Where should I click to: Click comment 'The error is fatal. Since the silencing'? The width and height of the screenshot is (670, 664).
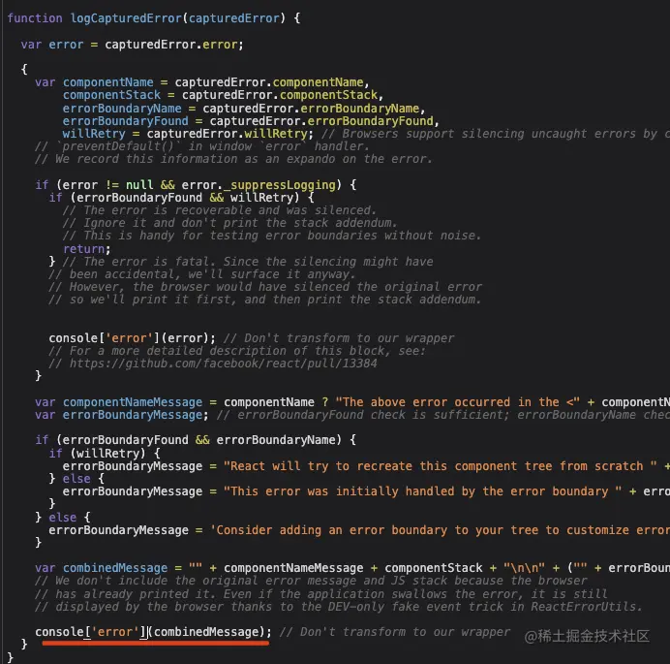[248, 262]
